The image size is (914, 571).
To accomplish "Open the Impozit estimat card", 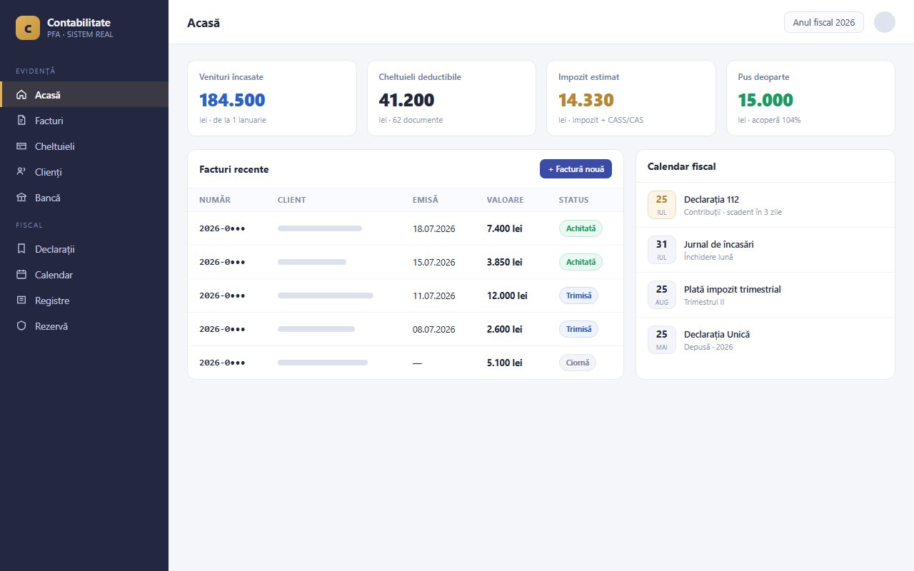I will click(631, 98).
